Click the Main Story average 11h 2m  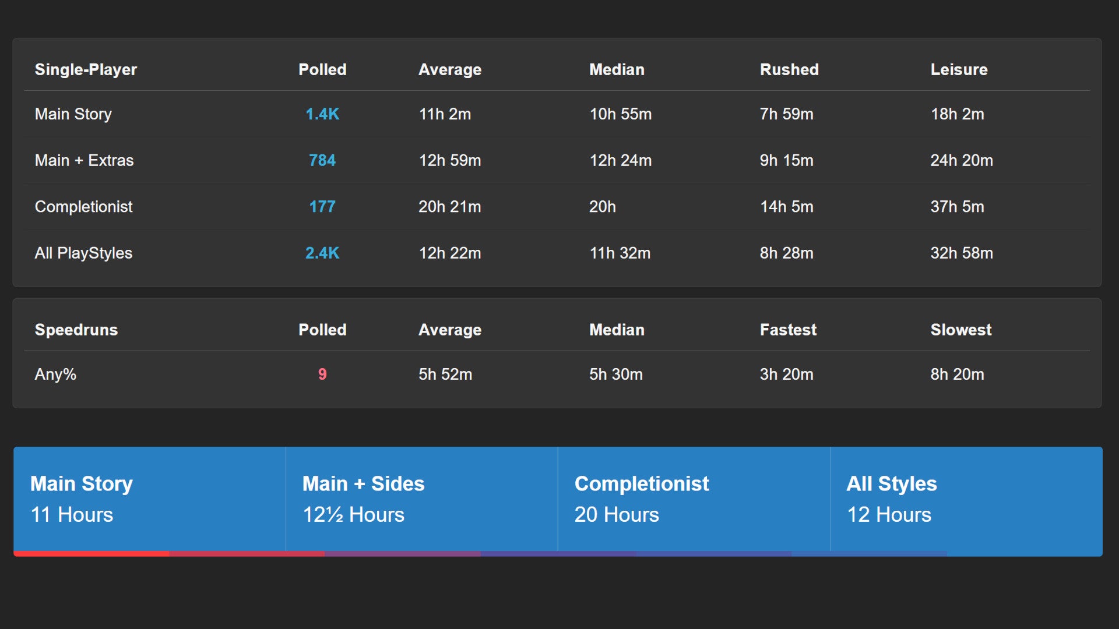click(x=445, y=114)
